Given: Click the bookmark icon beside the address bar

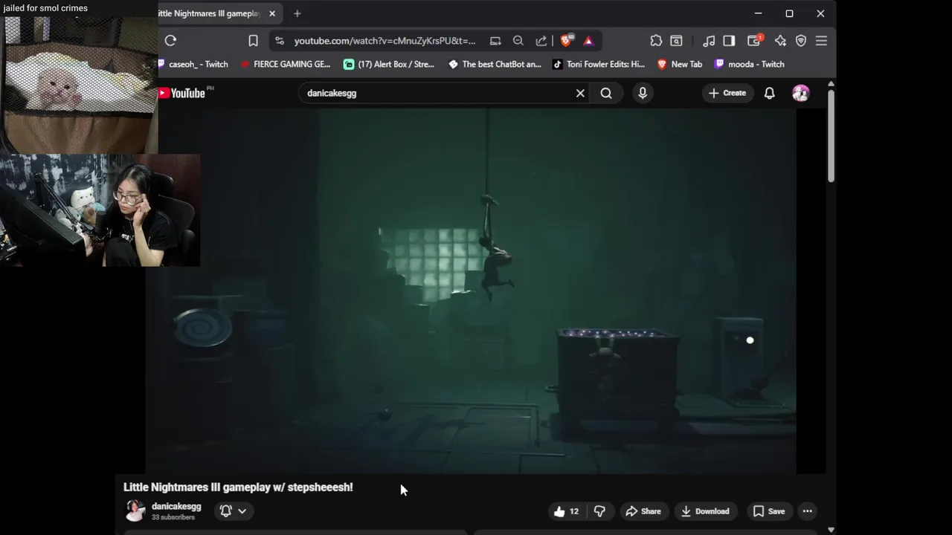Looking at the screenshot, I should click(254, 41).
